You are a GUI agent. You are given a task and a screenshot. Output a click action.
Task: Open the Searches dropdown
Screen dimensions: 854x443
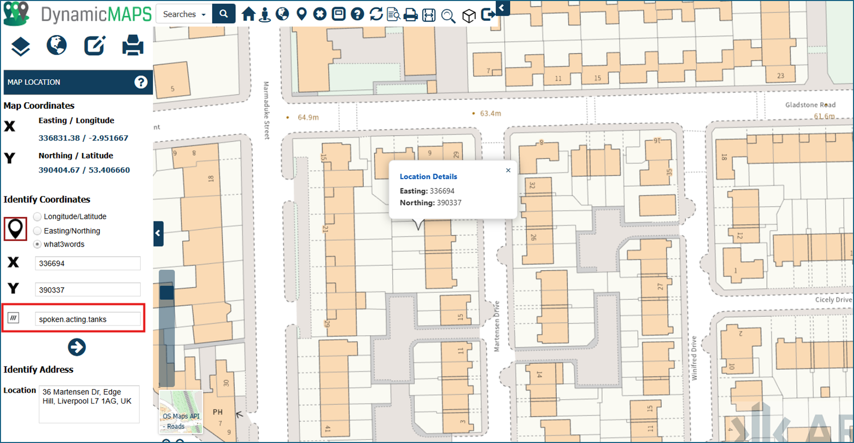[x=184, y=14]
